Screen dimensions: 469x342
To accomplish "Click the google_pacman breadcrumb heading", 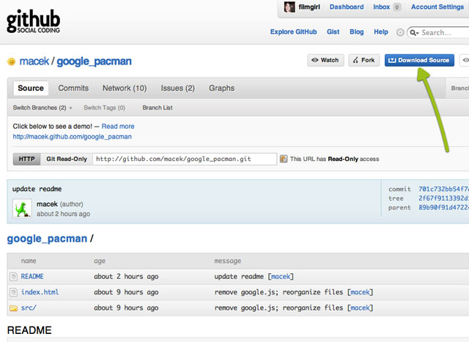I will [x=47, y=239].
